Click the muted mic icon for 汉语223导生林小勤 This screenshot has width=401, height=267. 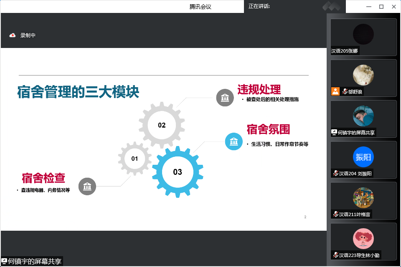coord(335,255)
